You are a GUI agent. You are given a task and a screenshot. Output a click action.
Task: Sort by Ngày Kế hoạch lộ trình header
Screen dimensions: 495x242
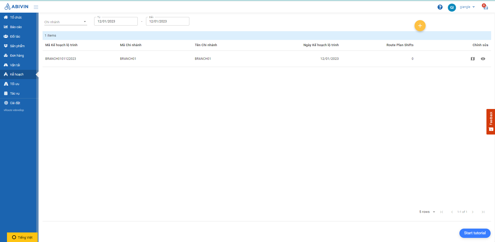321,45
